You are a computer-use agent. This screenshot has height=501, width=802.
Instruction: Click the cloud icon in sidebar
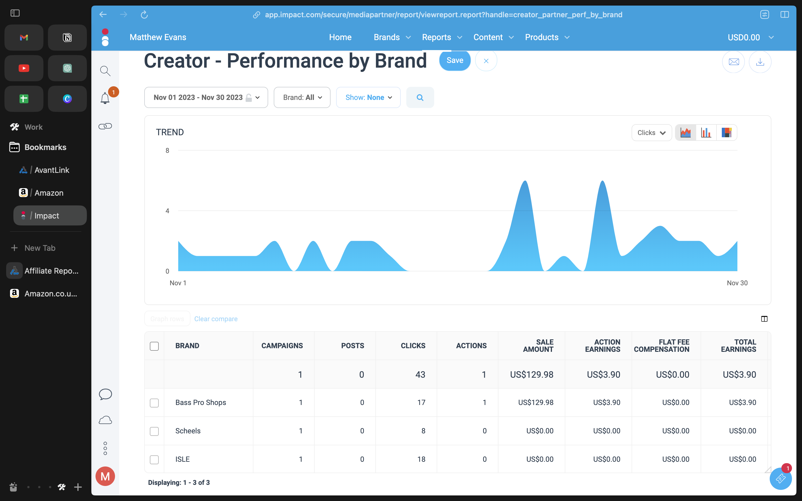click(x=105, y=420)
